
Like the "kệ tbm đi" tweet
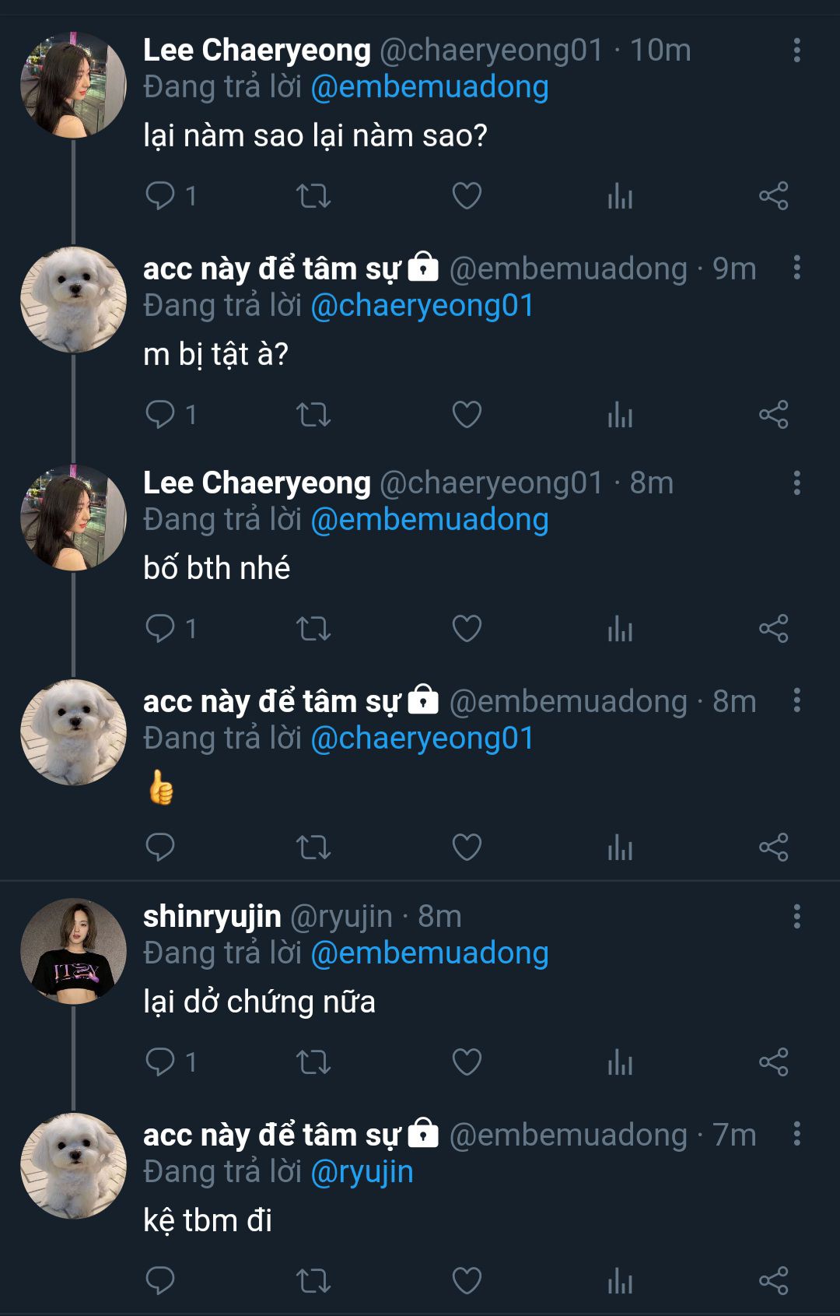[x=467, y=1280]
